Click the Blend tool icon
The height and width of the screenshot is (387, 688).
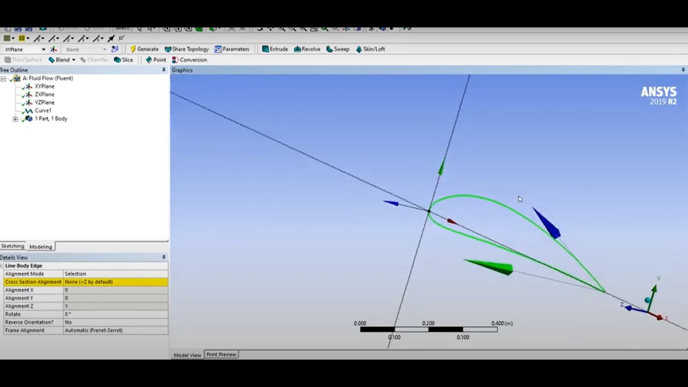coord(52,60)
